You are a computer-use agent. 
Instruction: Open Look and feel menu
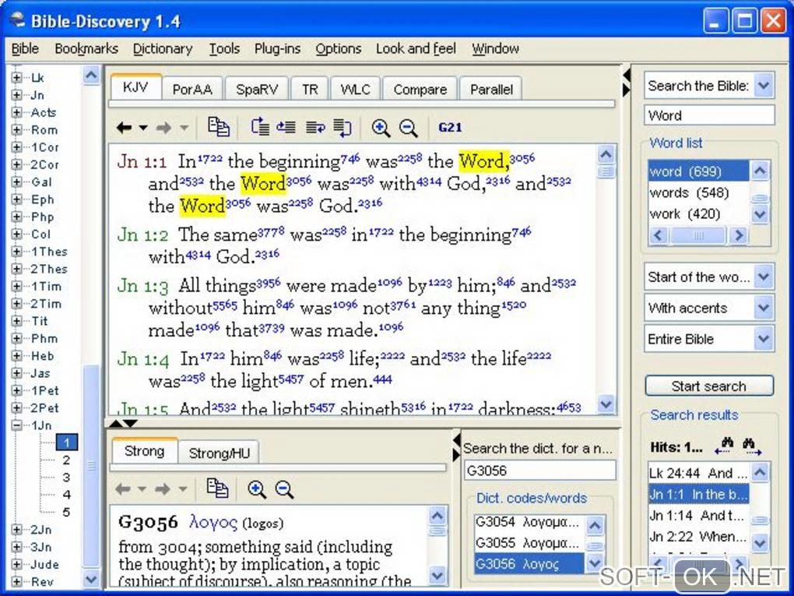tap(416, 48)
